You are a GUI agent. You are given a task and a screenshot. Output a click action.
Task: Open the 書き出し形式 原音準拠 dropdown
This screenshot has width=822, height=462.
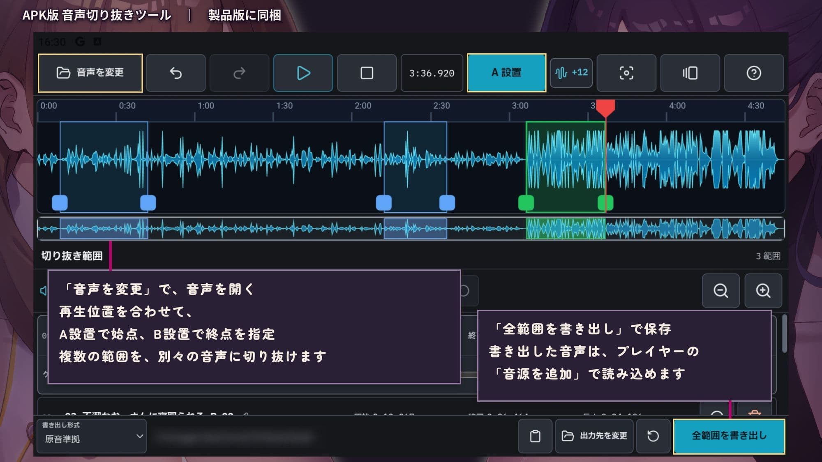pos(92,436)
